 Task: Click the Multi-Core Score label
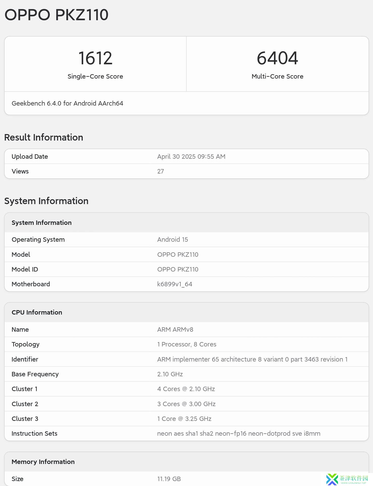point(277,77)
